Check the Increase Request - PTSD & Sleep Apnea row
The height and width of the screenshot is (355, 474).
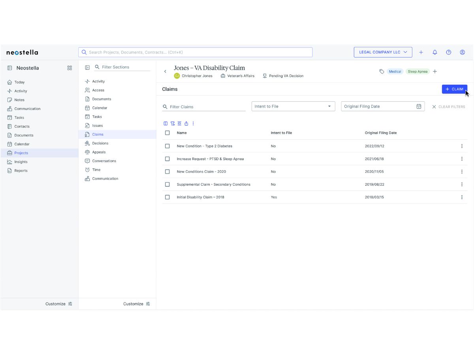(x=167, y=159)
